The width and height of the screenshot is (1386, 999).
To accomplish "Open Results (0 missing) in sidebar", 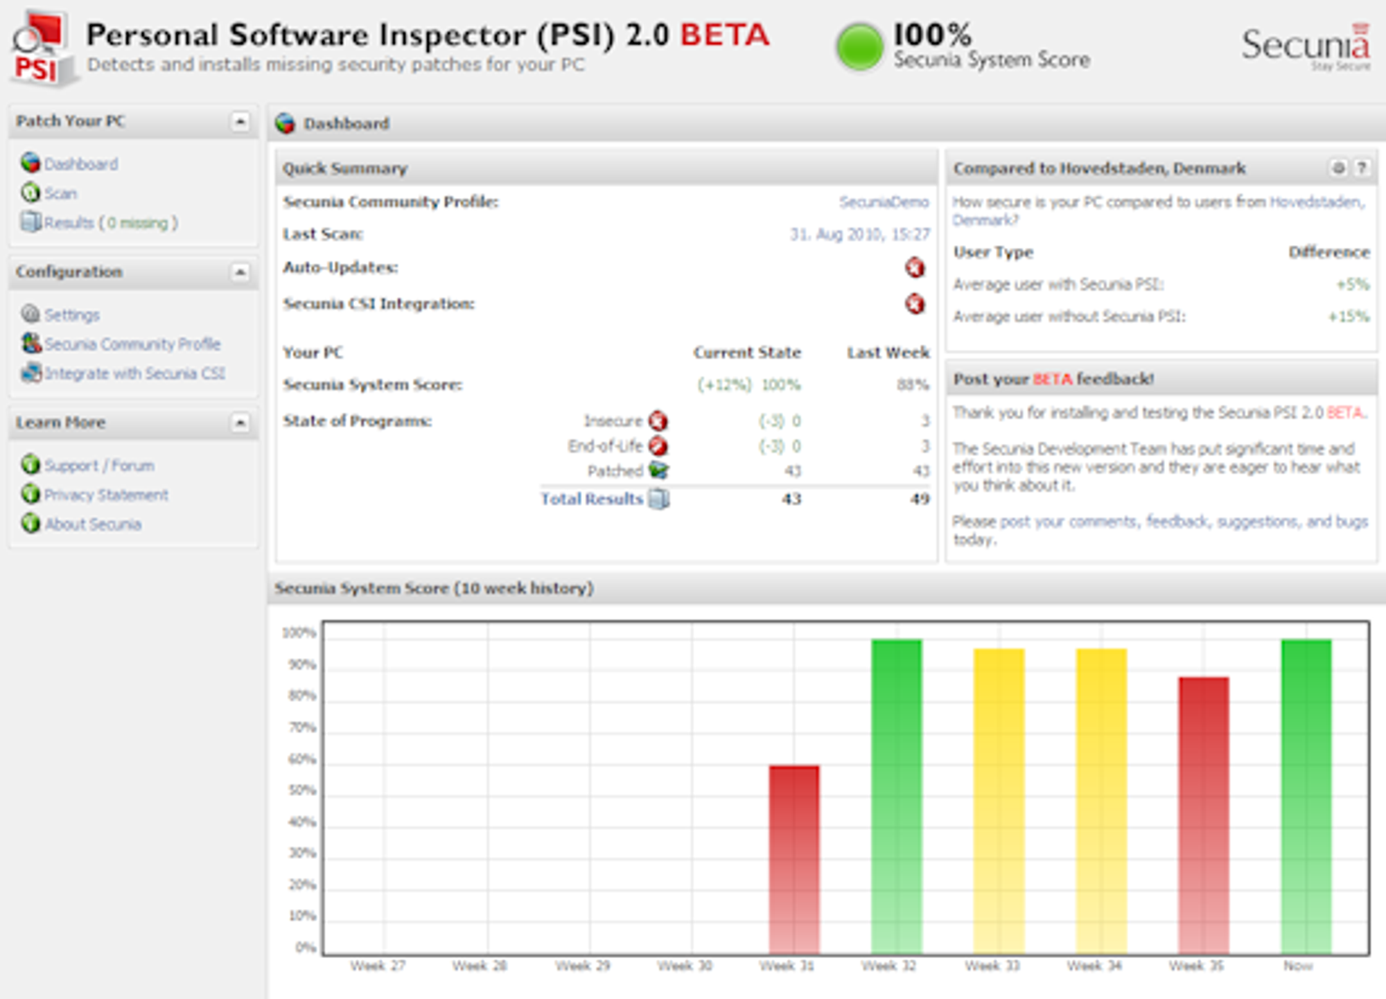I will point(111,222).
